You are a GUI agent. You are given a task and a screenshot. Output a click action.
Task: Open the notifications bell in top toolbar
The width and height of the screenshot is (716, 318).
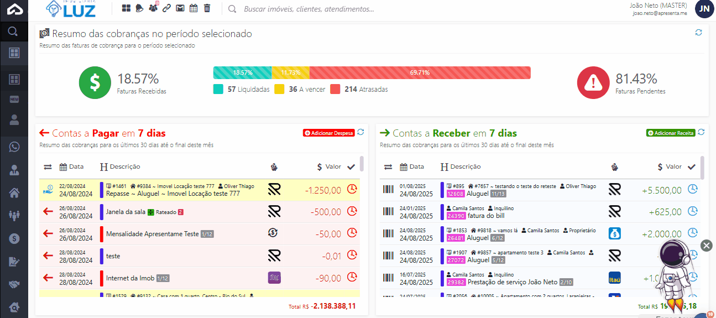point(139,8)
